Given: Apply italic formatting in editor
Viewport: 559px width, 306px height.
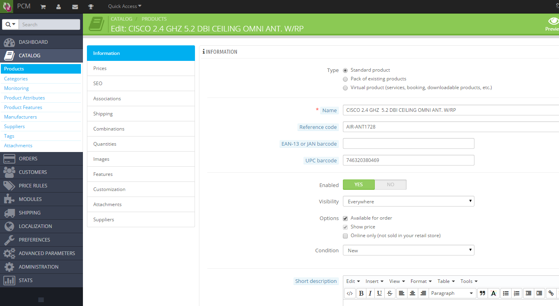Looking at the screenshot, I should pos(370,293).
